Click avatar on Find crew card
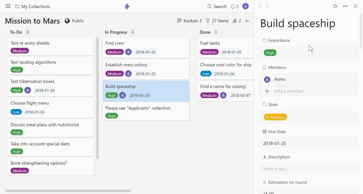Image resolution: width=363 pixels, height=194 pixels. pos(129,52)
